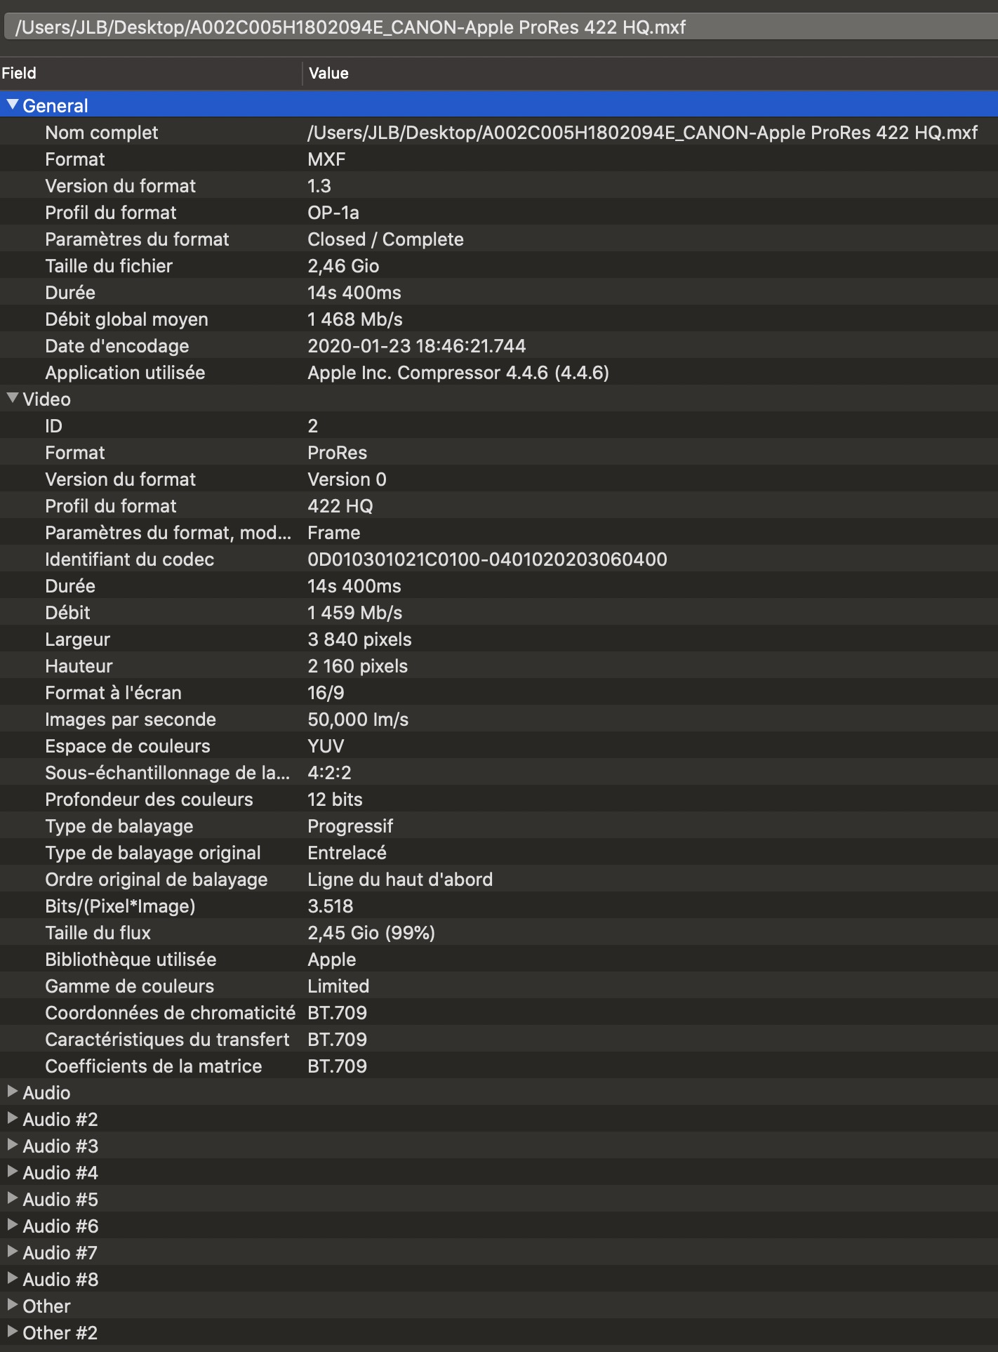Select the Date d'encodage row
This screenshot has width=998, height=1352.
coord(499,346)
